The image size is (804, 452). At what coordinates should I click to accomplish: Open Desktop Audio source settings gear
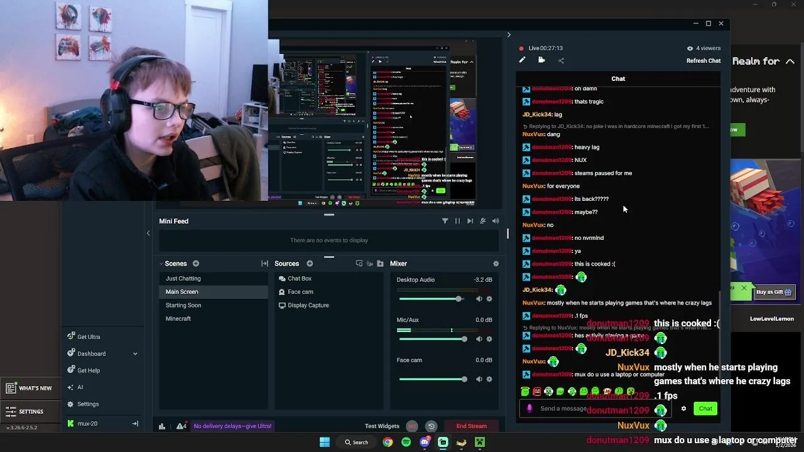[489, 299]
